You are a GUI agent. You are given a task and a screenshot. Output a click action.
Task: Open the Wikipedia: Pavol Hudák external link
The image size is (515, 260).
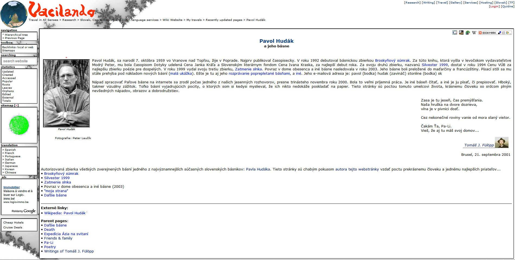[65, 213]
